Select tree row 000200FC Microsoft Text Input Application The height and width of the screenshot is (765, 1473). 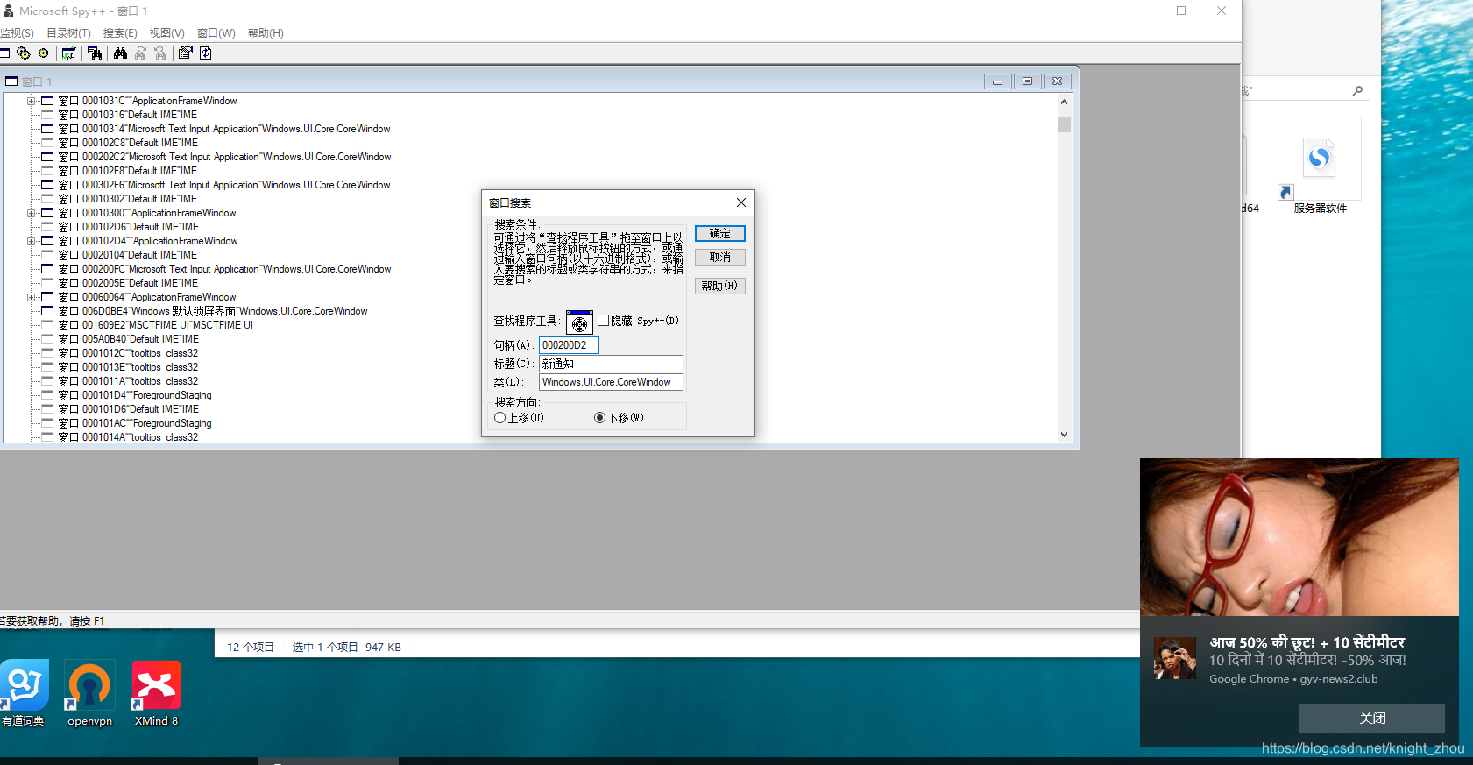(x=224, y=269)
